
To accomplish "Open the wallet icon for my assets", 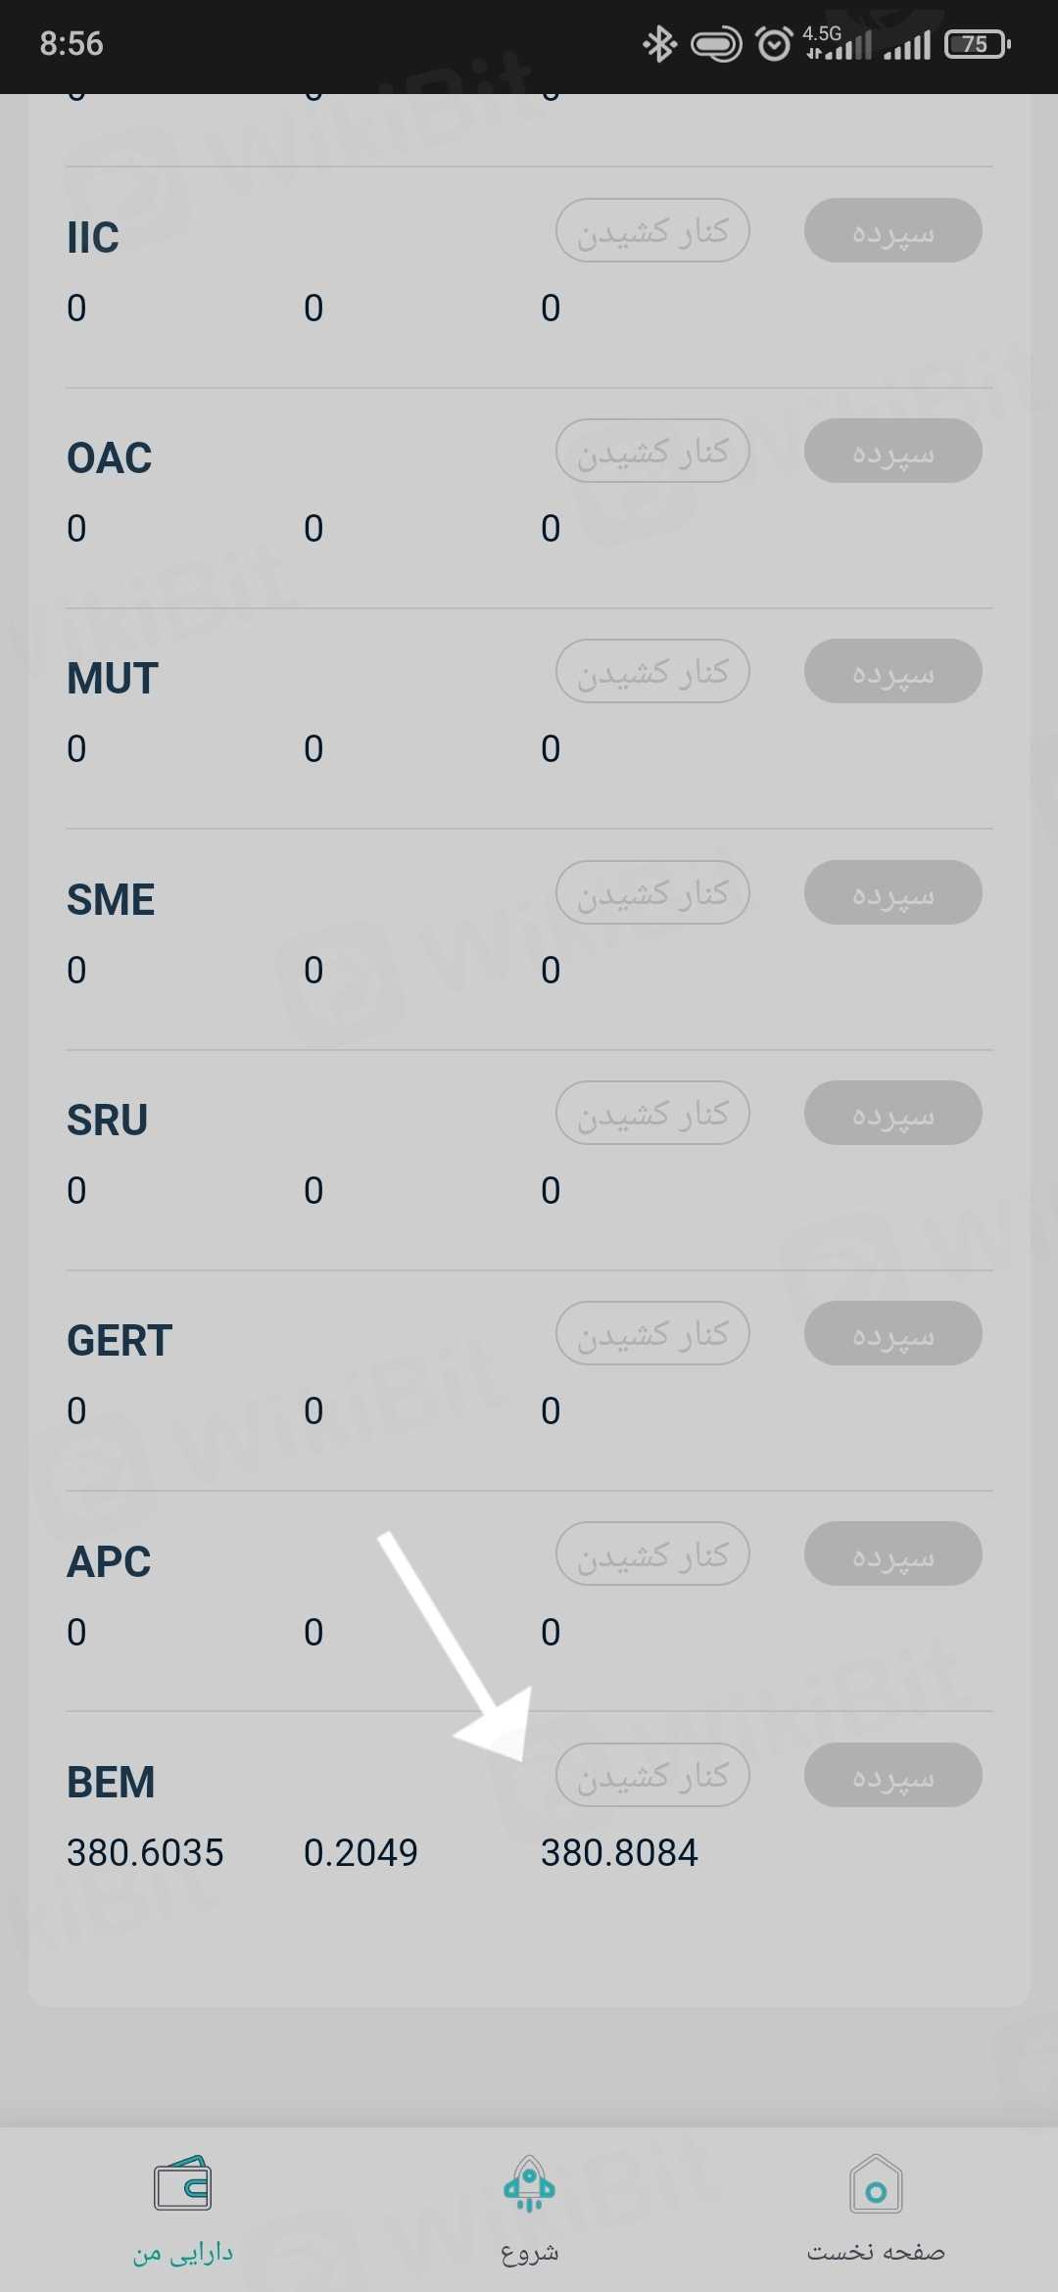I will point(182,2182).
